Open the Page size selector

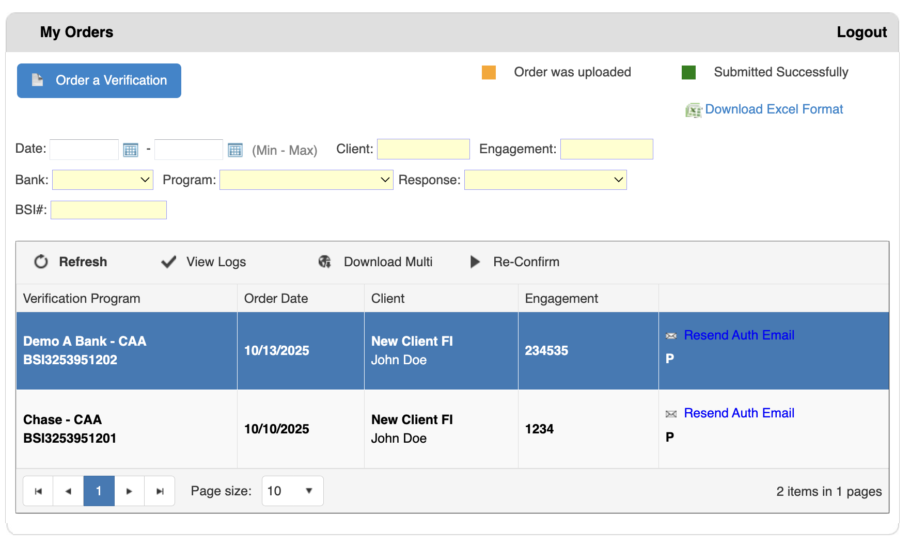pyautogui.click(x=292, y=491)
